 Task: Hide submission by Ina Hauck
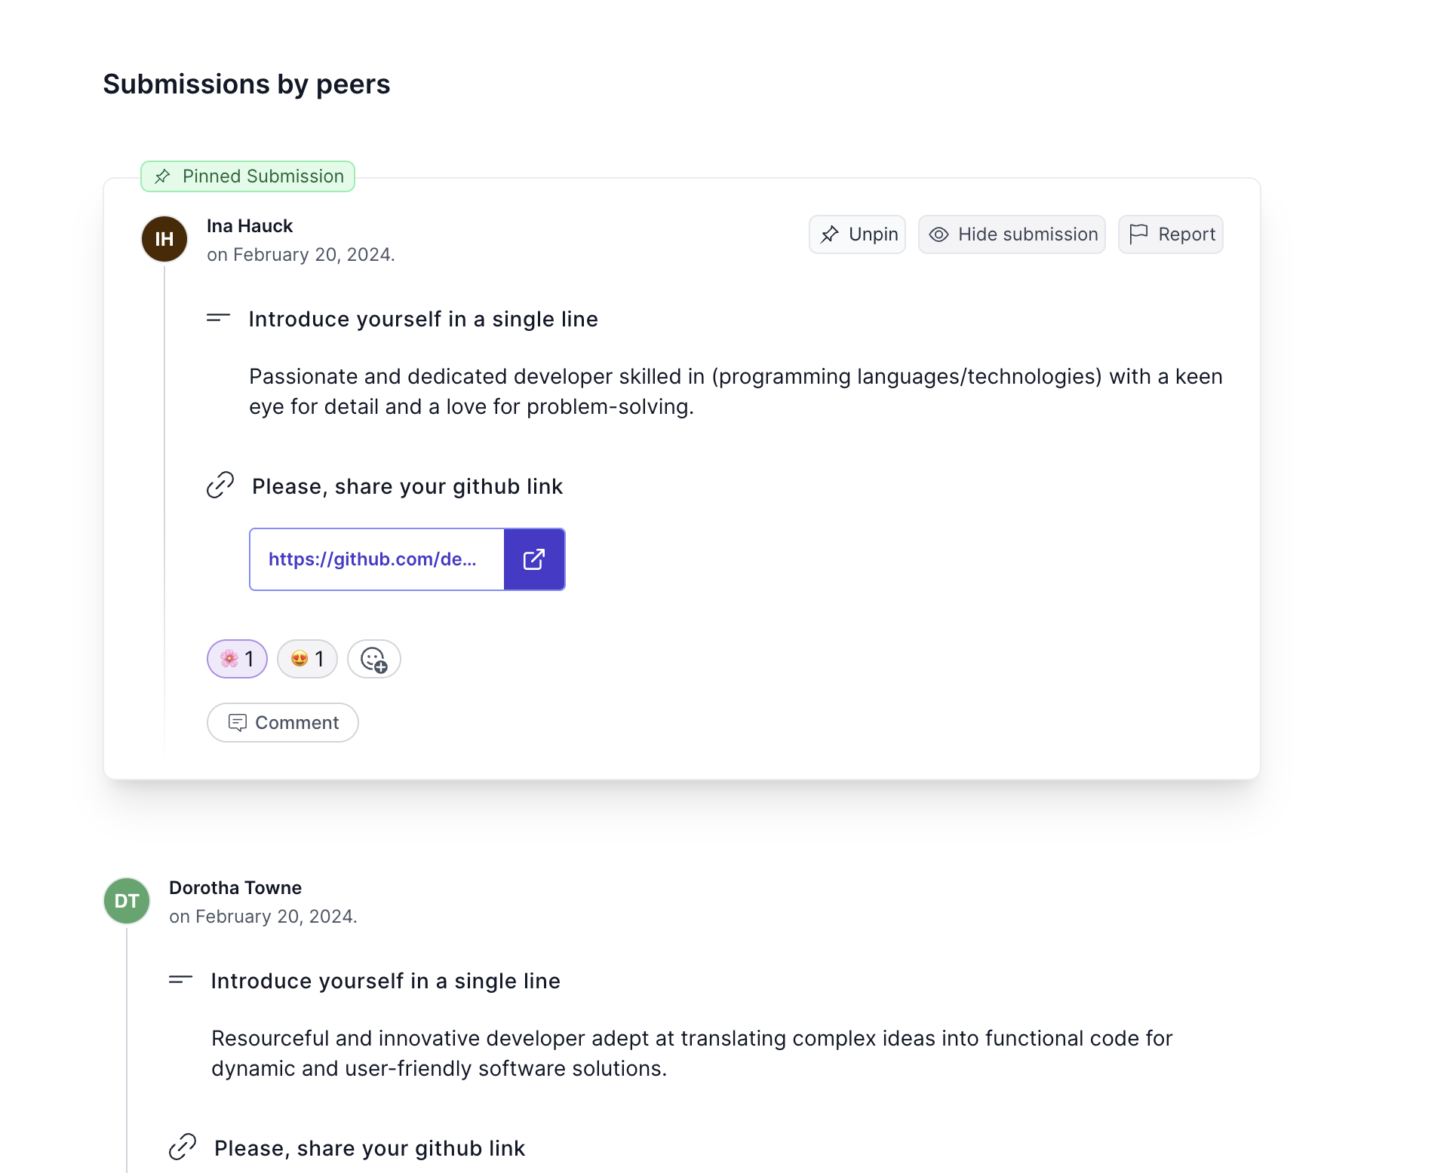click(x=1012, y=234)
